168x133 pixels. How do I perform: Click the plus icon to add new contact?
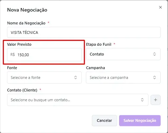point(155,100)
